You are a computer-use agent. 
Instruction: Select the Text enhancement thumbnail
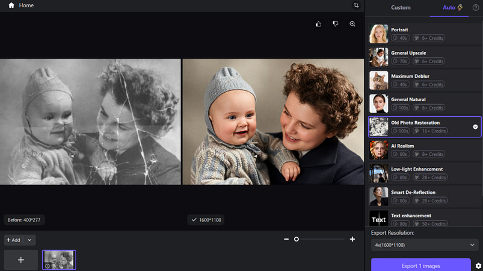378,219
